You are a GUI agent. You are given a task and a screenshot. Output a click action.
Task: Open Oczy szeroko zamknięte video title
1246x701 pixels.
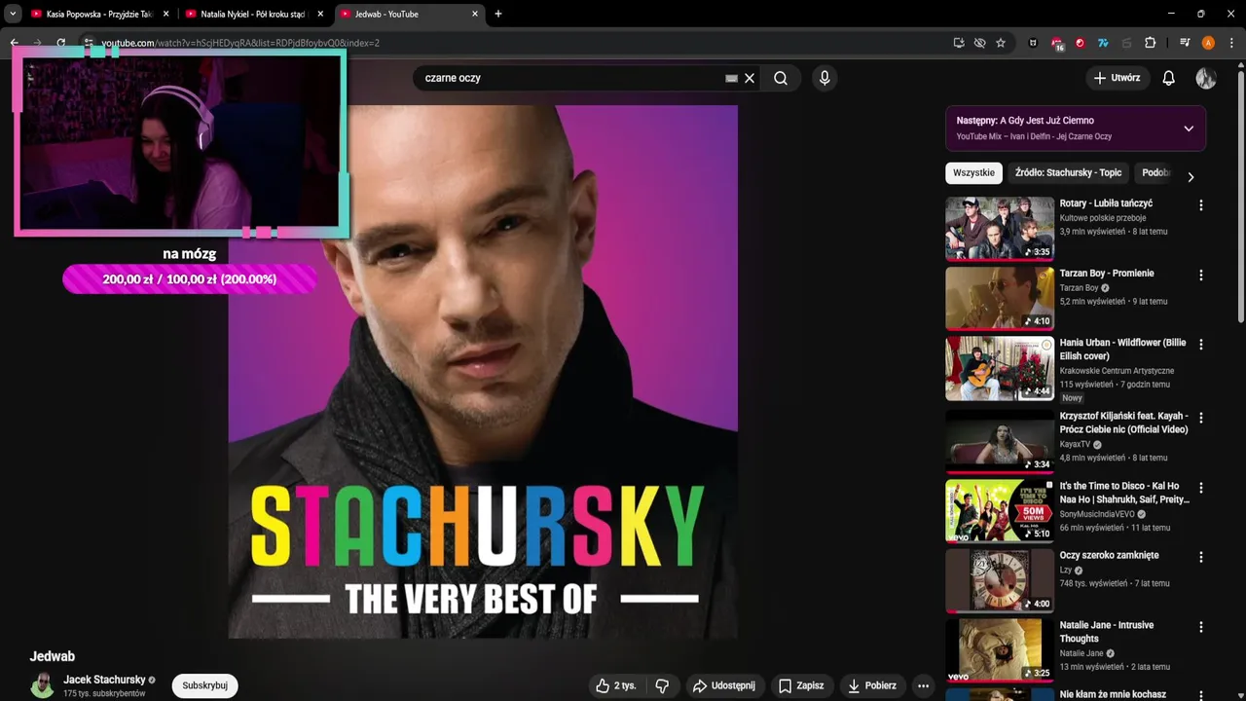point(1109,555)
